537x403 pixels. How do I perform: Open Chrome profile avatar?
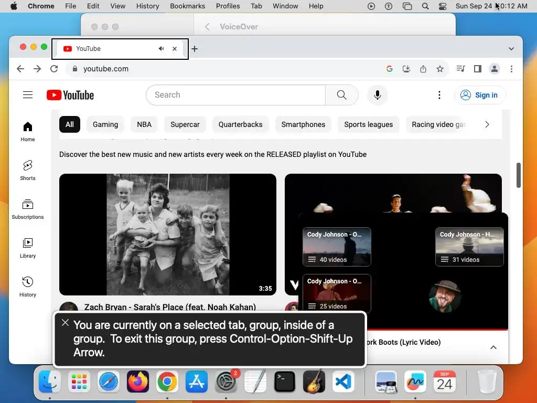494,69
